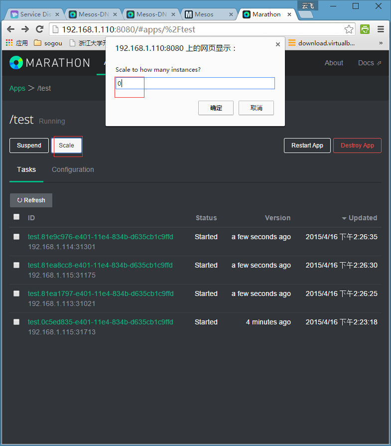Click the Restart App button
The width and height of the screenshot is (391, 446).
307,146
